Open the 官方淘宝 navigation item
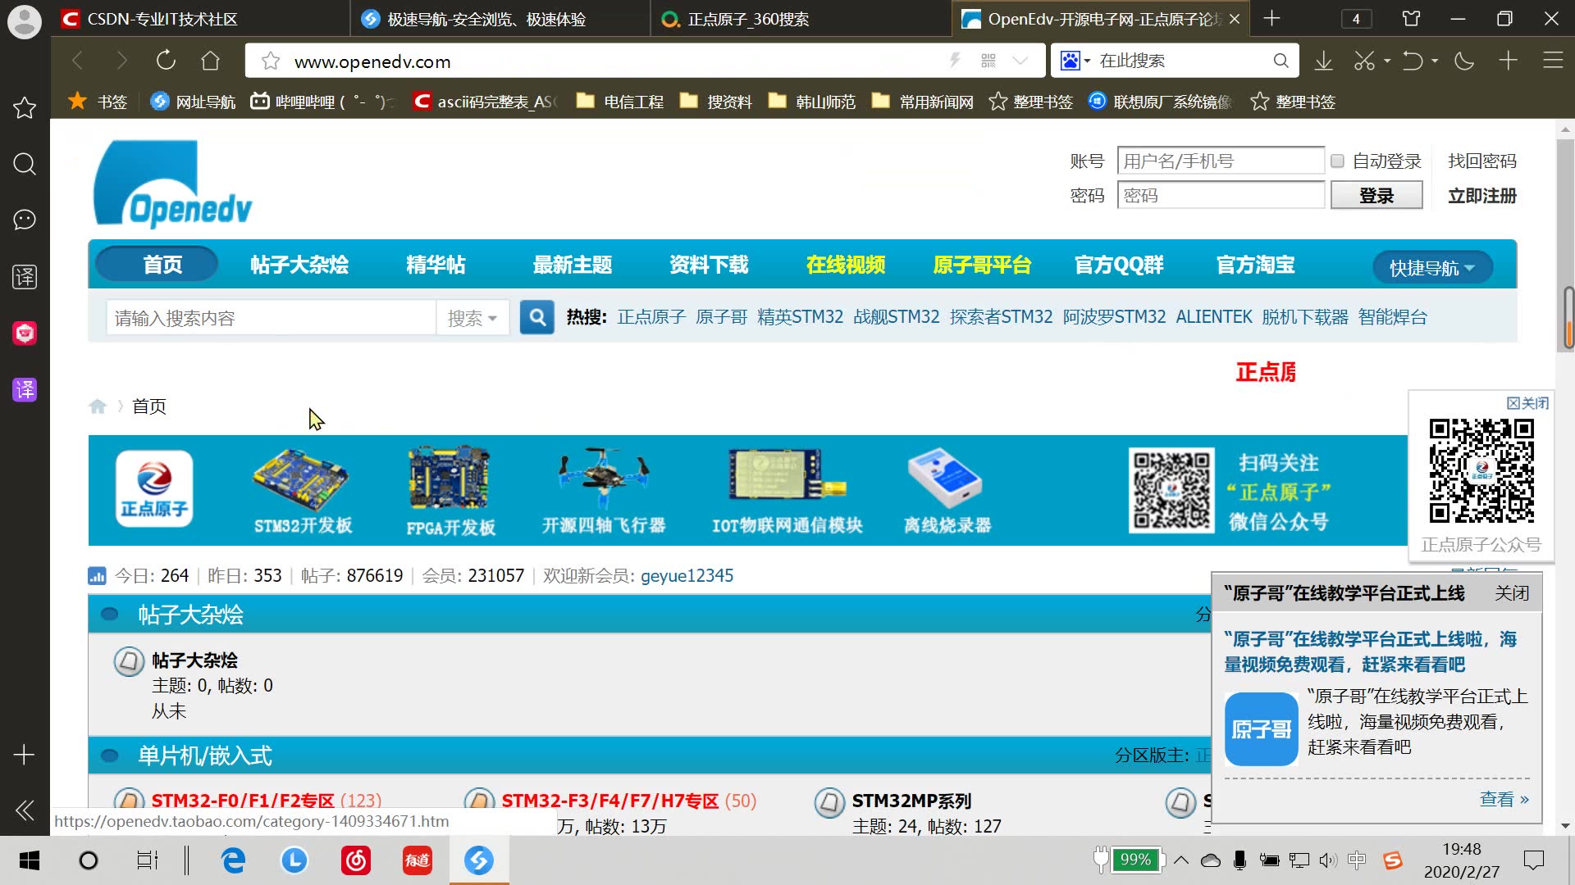 (x=1255, y=265)
